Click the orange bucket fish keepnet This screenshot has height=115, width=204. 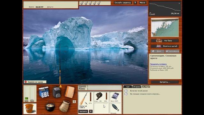pyautogui.click(x=30, y=108)
